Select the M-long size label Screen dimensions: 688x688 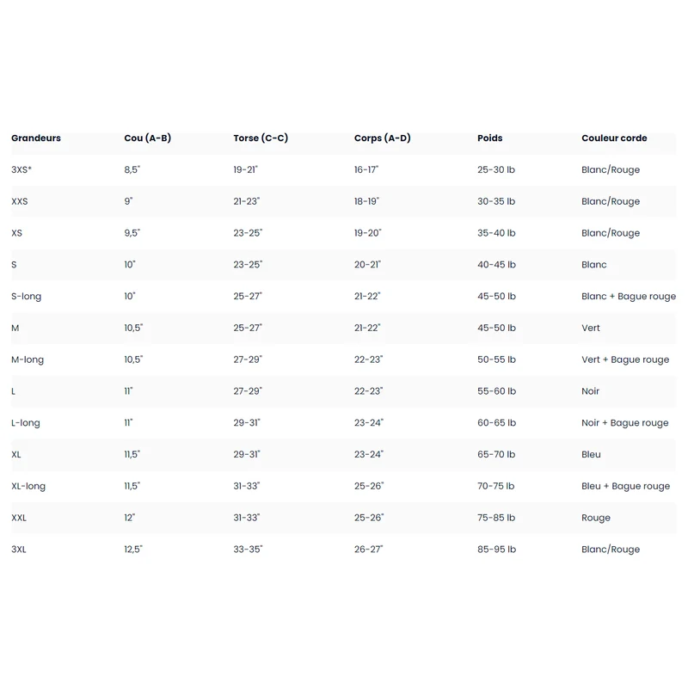28,359
